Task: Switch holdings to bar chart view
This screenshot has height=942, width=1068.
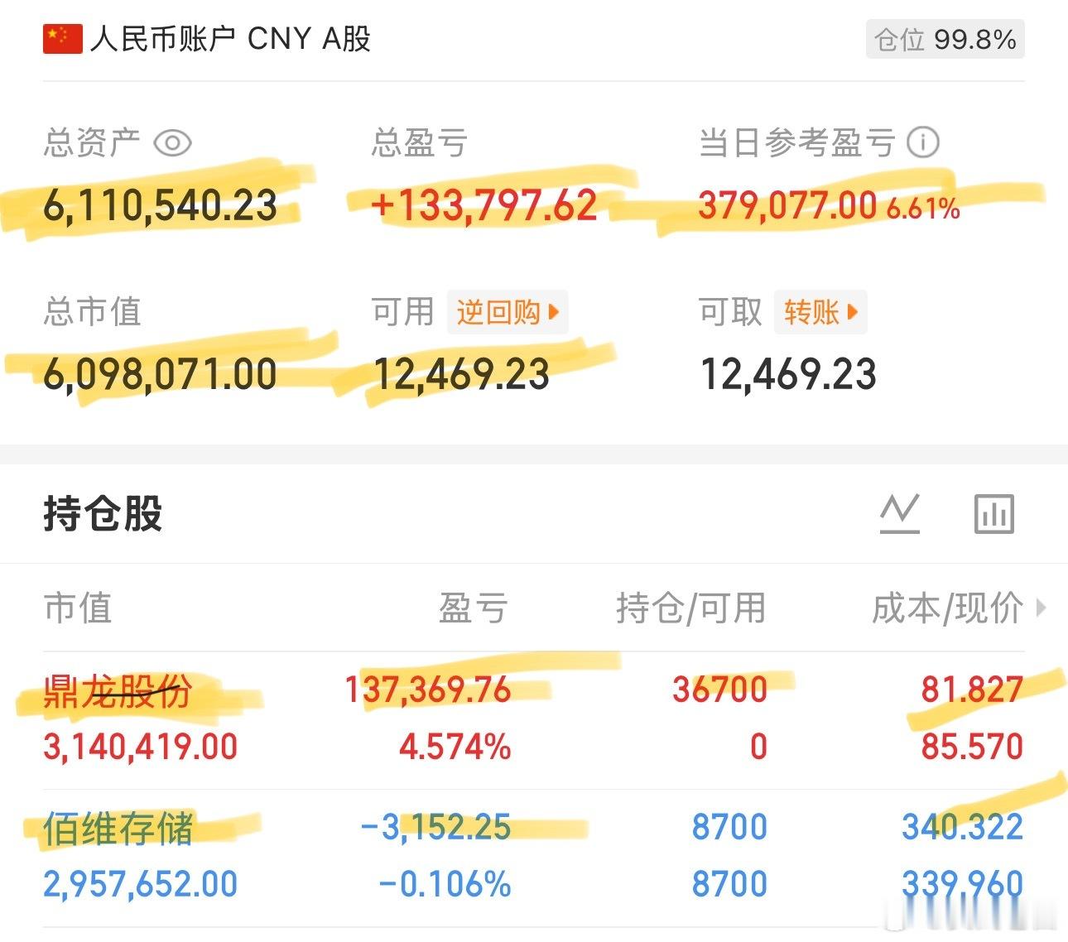Action: coord(993,513)
